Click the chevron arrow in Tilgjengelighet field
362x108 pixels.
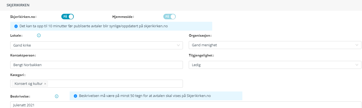tap(357, 65)
